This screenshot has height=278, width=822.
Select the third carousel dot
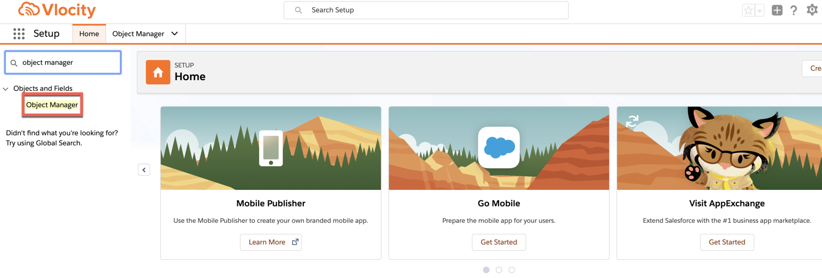(x=512, y=270)
